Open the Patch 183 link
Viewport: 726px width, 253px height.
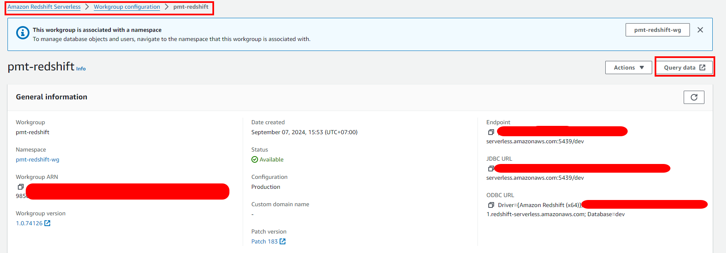[268, 241]
